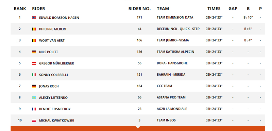Image resolution: width=272 pixels, height=131 pixels.
Task: Select the Team Dimension Data team link
Action: tap(175, 18)
